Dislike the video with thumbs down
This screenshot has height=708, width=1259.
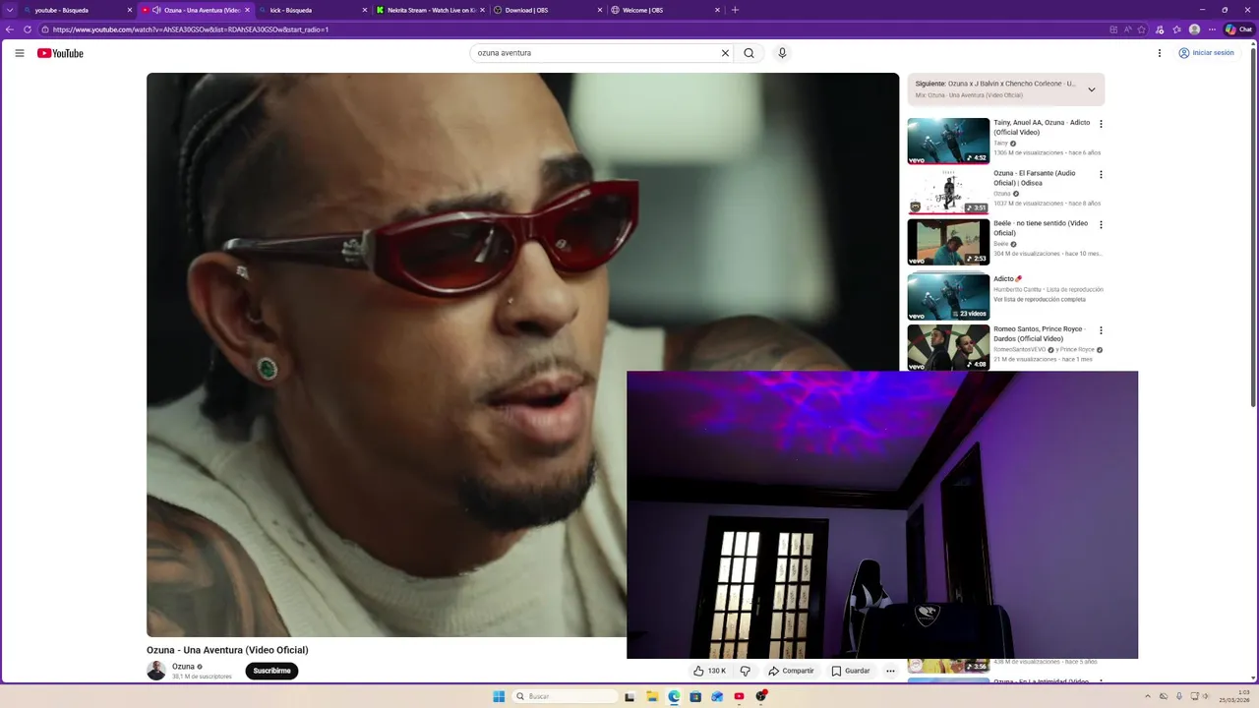[746, 671]
